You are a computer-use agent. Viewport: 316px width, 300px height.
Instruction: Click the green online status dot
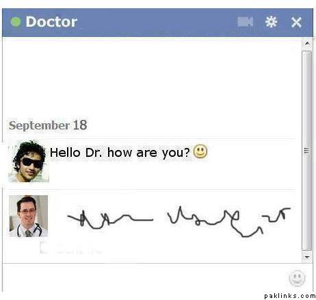coord(16,22)
